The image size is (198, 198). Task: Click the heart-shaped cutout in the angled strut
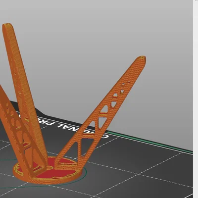pos(122,91)
